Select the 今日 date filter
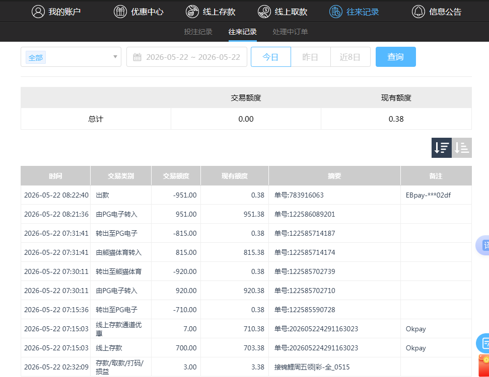This screenshot has height=377, width=489. [x=271, y=57]
